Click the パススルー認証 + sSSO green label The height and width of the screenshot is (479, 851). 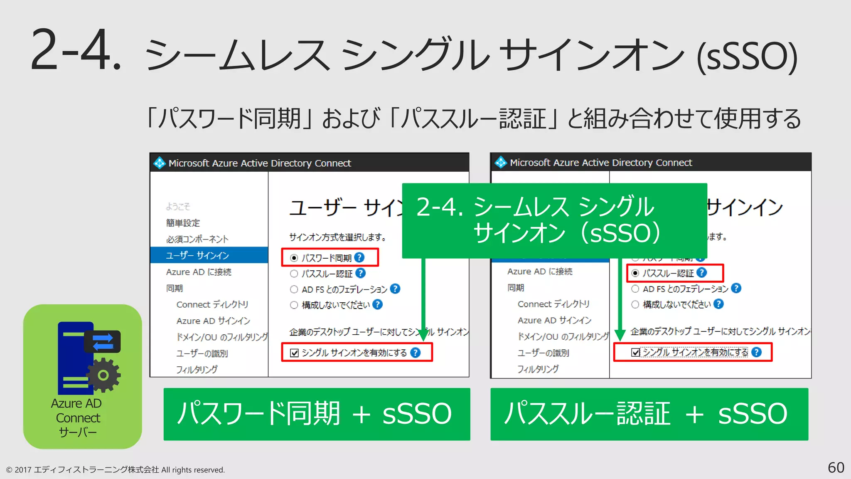point(649,414)
